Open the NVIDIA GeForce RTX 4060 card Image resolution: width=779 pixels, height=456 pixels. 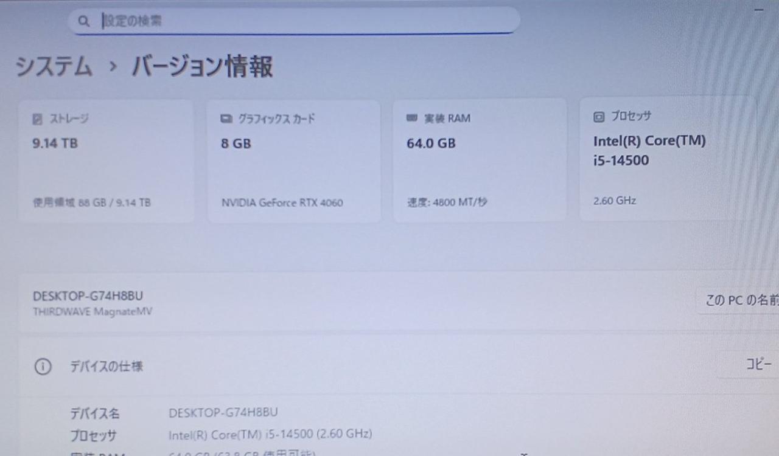pyautogui.click(x=294, y=161)
